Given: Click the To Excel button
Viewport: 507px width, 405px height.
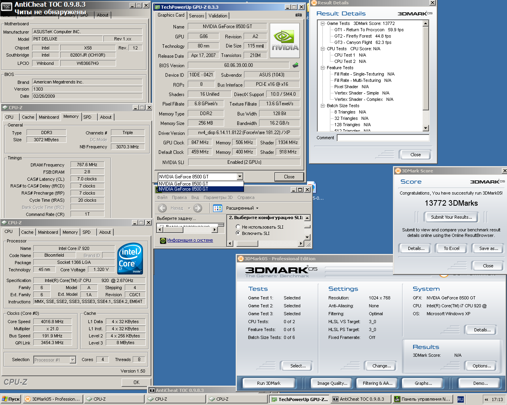Looking at the screenshot, I should [x=451, y=248].
